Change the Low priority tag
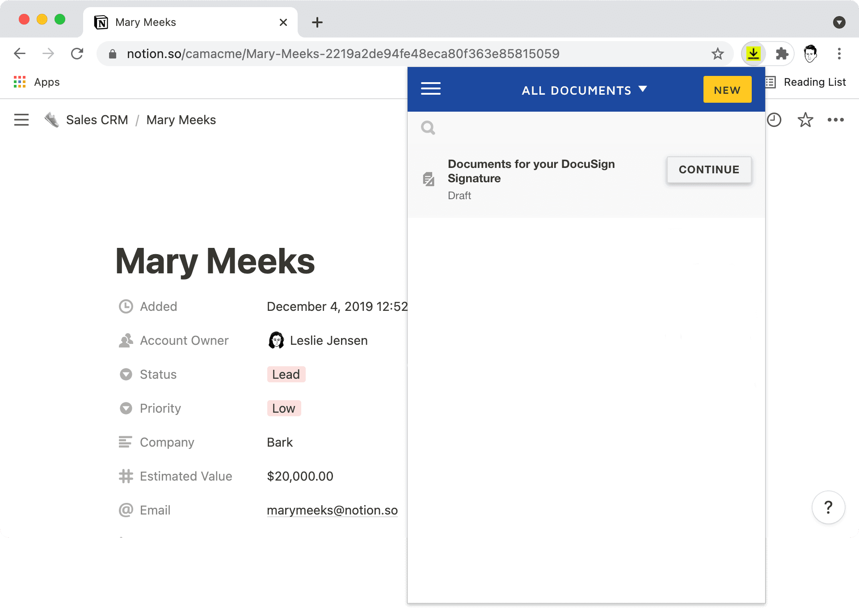 point(283,408)
